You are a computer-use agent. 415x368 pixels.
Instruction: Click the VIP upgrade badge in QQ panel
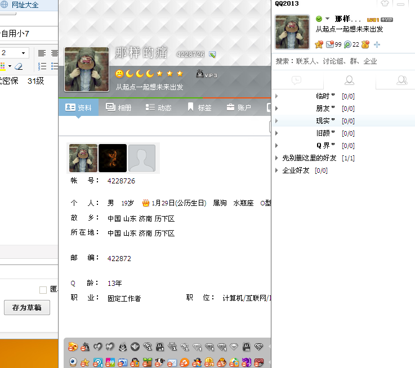[387, 20]
